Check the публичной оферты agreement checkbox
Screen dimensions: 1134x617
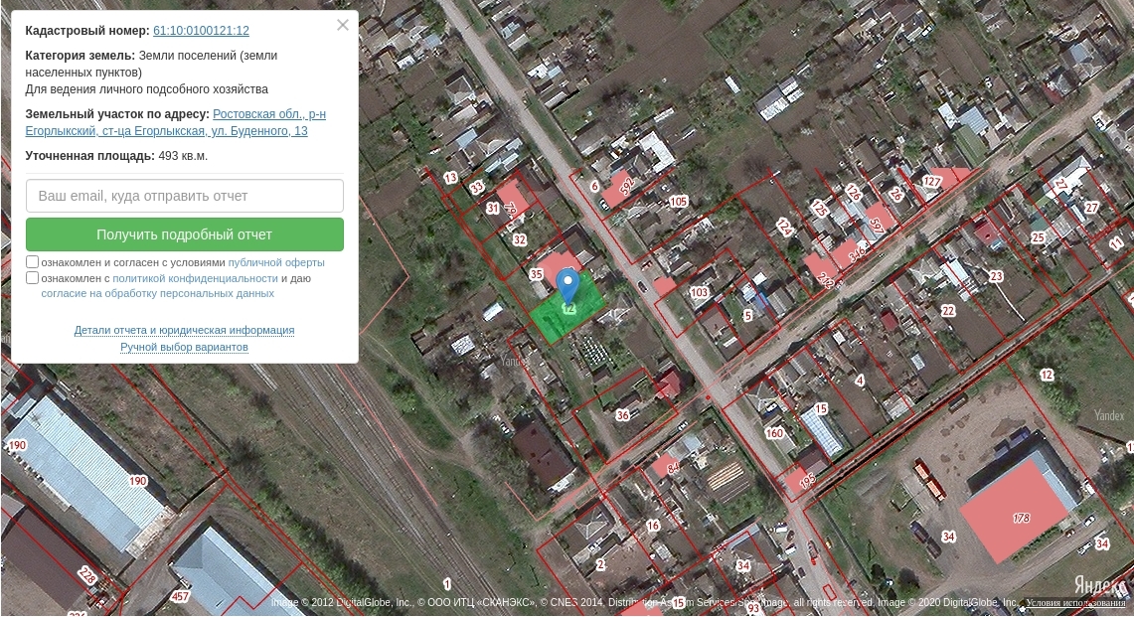(33, 262)
